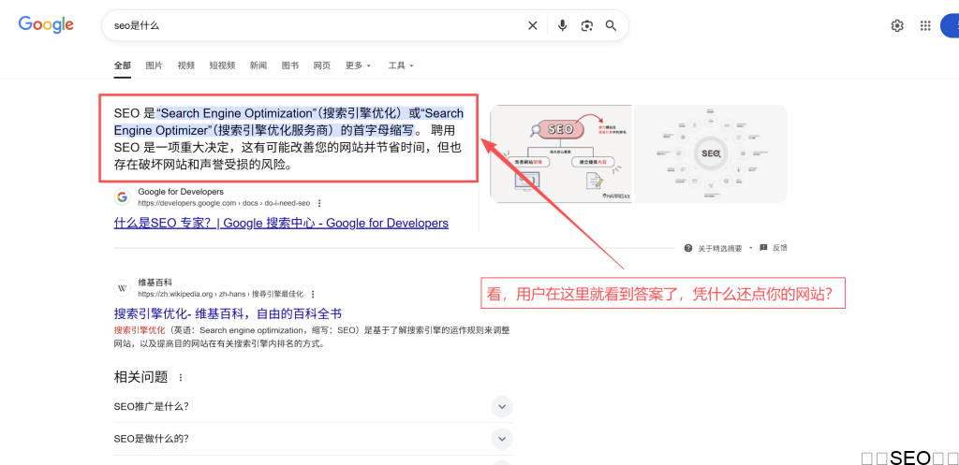Click the Google for Developers site name

[181, 192]
